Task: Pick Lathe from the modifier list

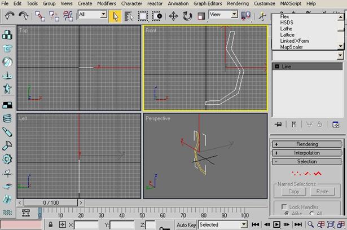Action: point(287,29)
